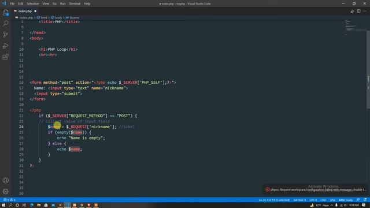Click the editor vertical scrollbar
The height and width of the screenshot is (208, 370).
(368, 69)
